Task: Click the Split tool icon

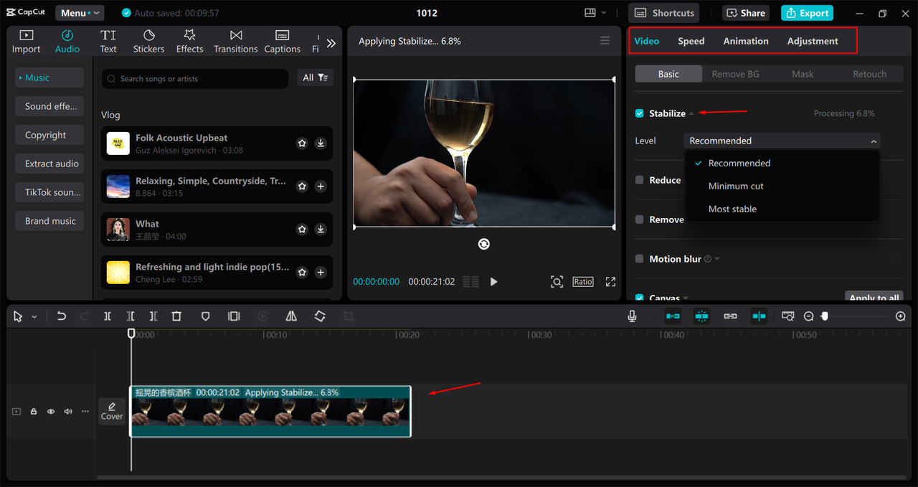Action: 107,316
